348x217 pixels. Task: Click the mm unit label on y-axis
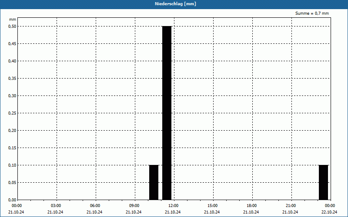point(13,20)
